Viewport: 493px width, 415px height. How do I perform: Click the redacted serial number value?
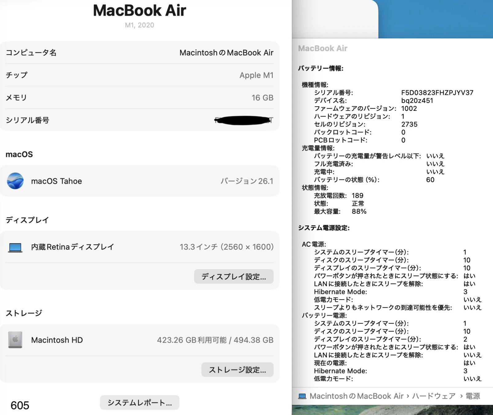click(x=243, y=120)
